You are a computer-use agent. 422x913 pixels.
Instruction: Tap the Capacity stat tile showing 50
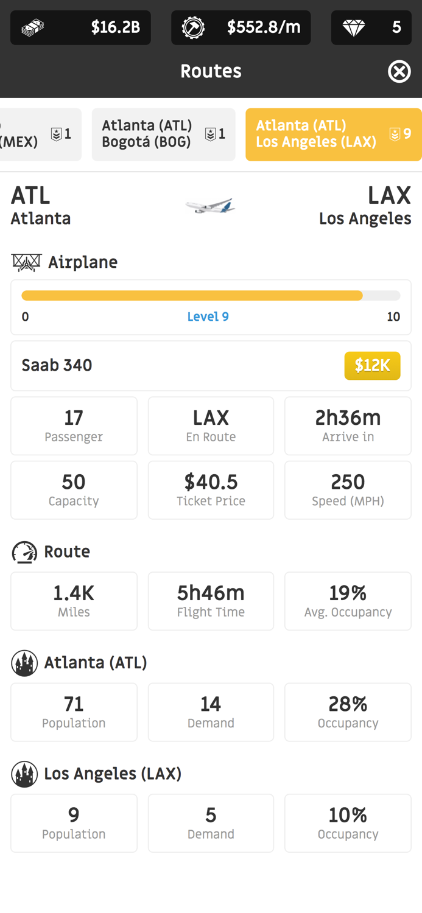[x=74, y=489]
